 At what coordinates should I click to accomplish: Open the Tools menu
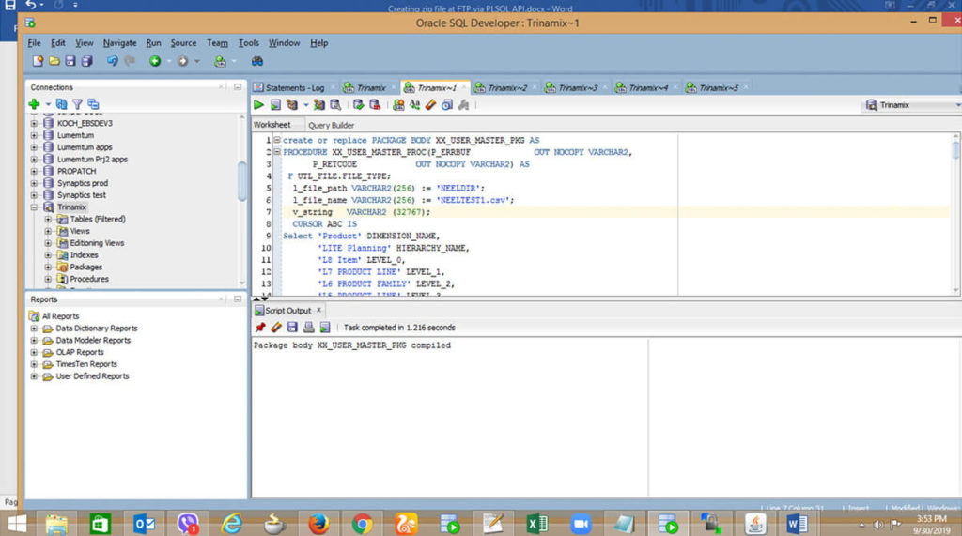coord(248,43)
